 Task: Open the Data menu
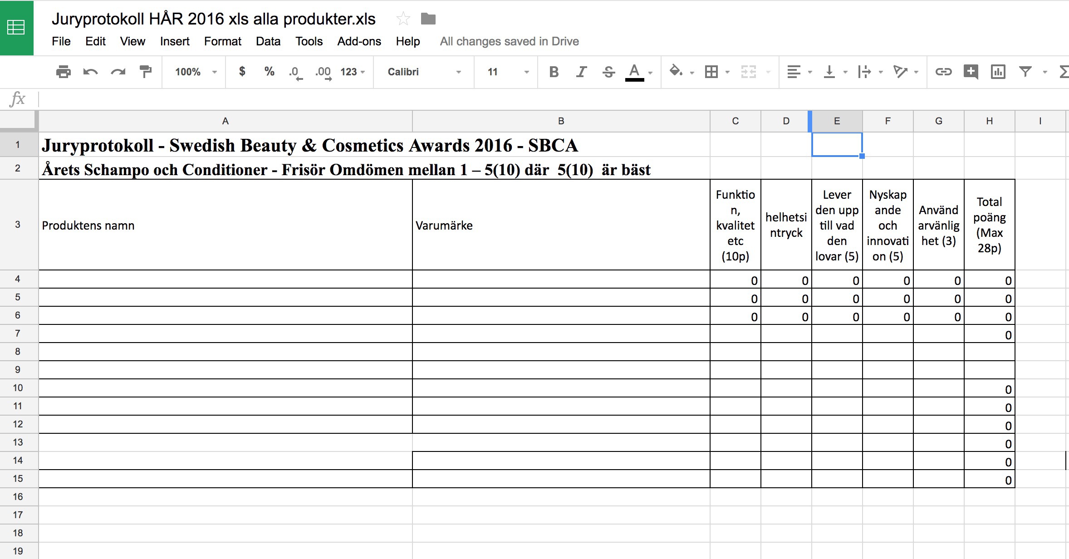click(x=268, y=41)
